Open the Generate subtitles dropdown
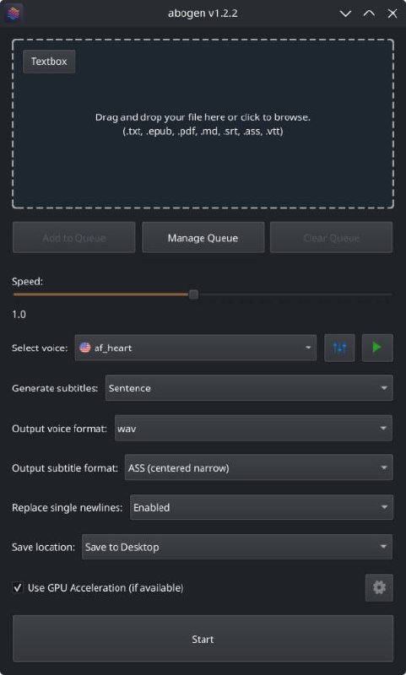This screenshot has height=675, width=406. (x=249, y=388)
